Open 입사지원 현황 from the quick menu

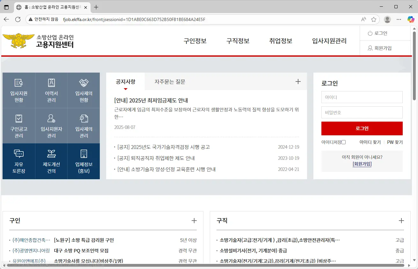click(x=19, y=90)
